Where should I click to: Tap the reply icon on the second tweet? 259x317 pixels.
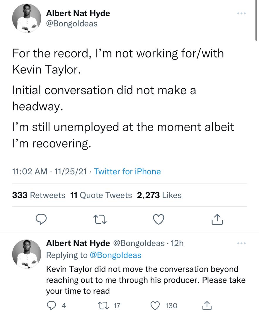[51, 305]
